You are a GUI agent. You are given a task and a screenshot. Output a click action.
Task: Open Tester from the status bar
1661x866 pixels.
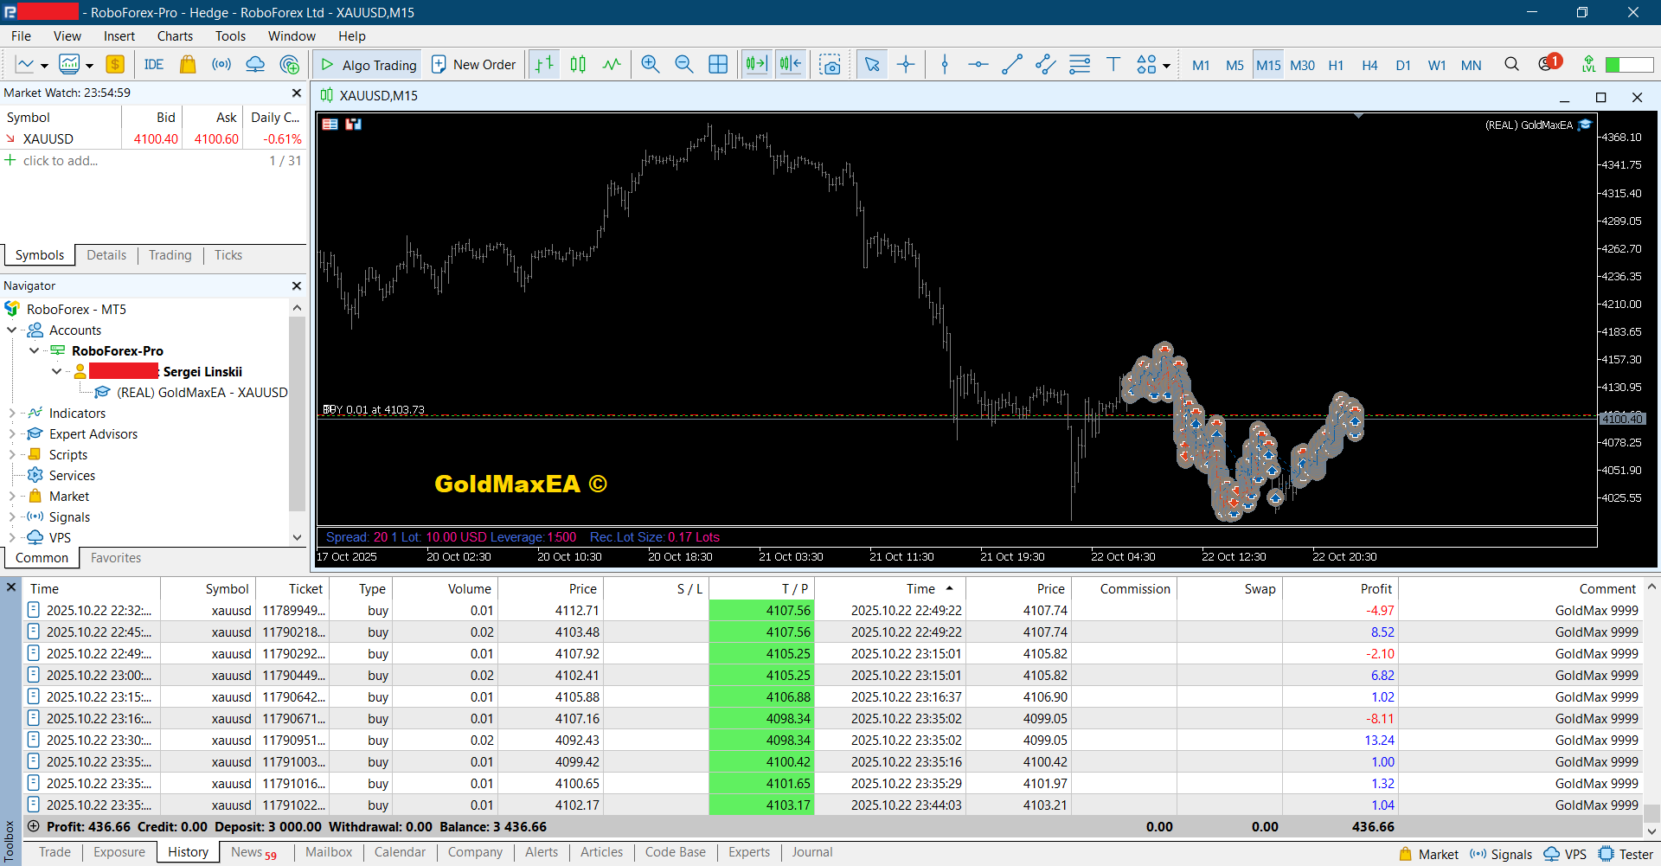(x=1626, y=854)
